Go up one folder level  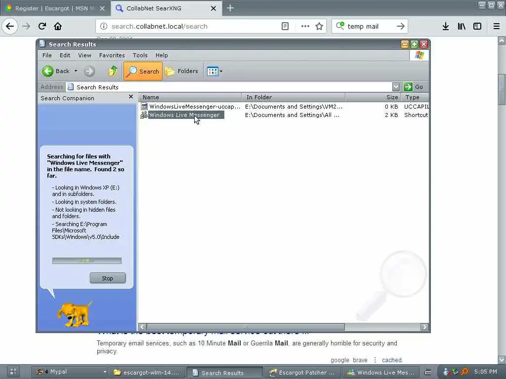[113, 71]
